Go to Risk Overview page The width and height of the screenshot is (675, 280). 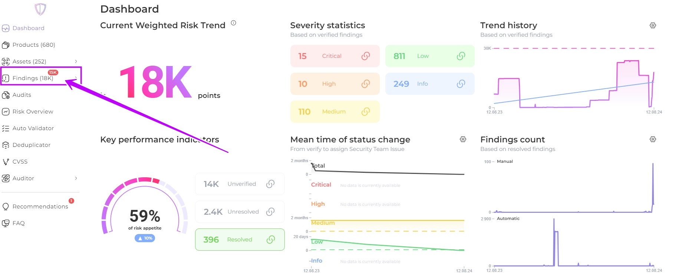click(33, 112)
